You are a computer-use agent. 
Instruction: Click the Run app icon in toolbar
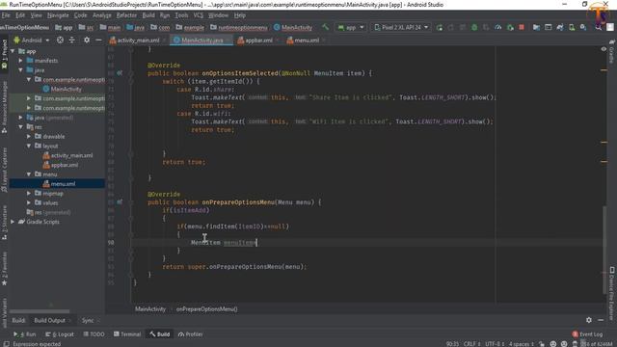(x=440, y=27)
